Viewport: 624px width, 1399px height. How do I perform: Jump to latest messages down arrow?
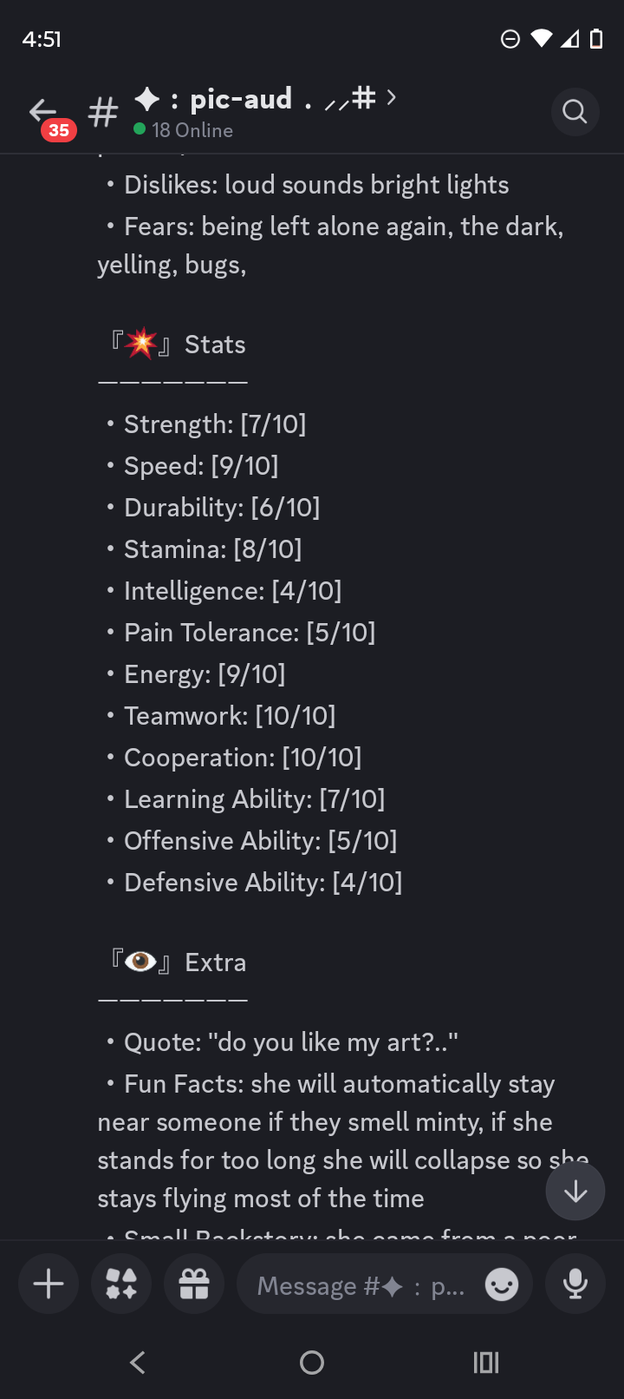(x=575, y=1192)
